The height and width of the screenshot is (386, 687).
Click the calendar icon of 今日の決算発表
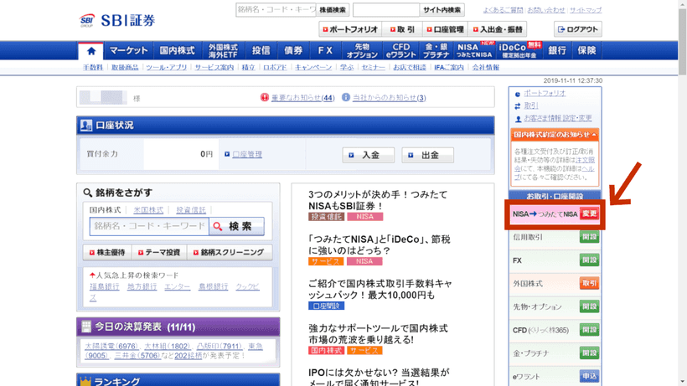coord(86,327)
